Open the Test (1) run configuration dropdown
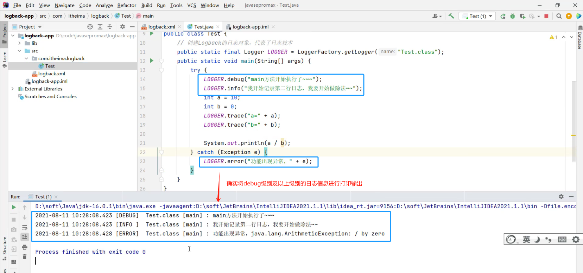 point(478,16)
